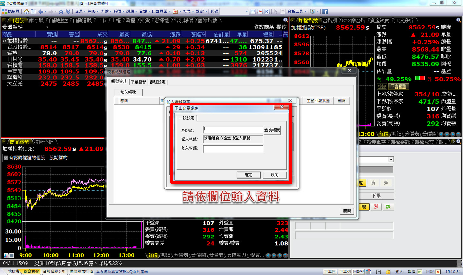Select the 台塑 row in the watchlist
Viewport: 463px width, 275px height.
142,53
